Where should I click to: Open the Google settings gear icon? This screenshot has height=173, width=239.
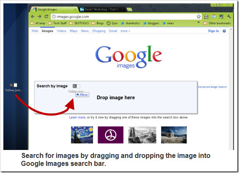coord(224,31)
